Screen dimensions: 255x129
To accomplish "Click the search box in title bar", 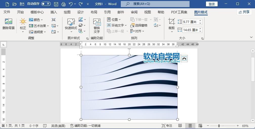I will [x=155, y=4].
